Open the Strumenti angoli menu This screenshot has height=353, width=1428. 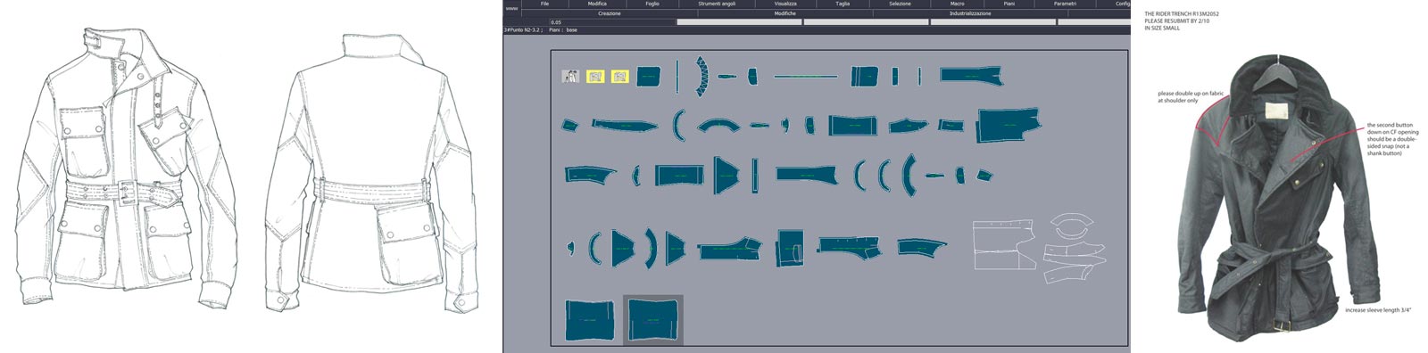(717, 4)
